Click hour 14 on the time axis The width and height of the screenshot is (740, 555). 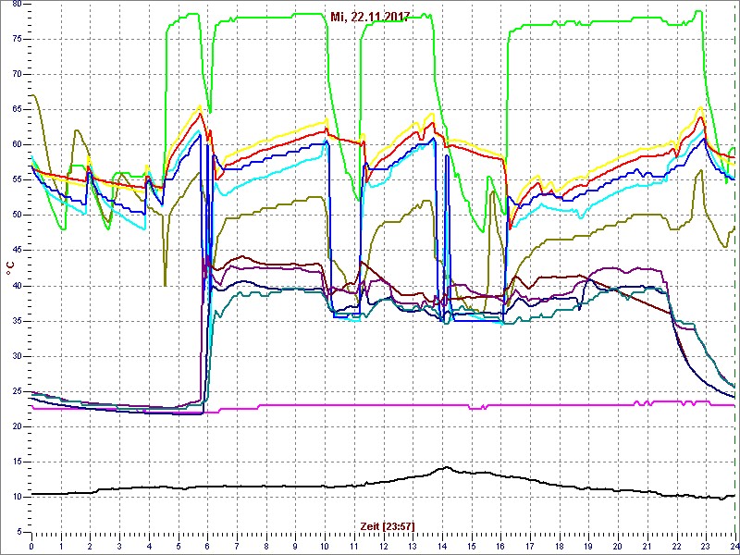(442, 547)
